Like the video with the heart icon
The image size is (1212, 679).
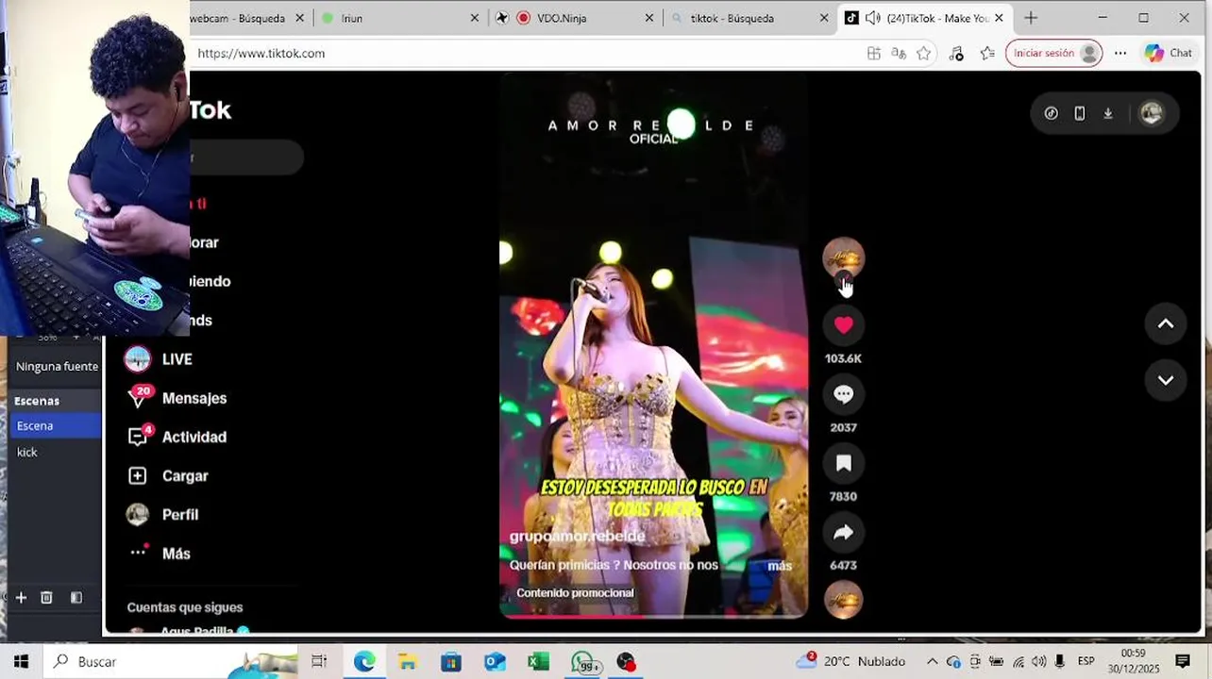point(843,325)
